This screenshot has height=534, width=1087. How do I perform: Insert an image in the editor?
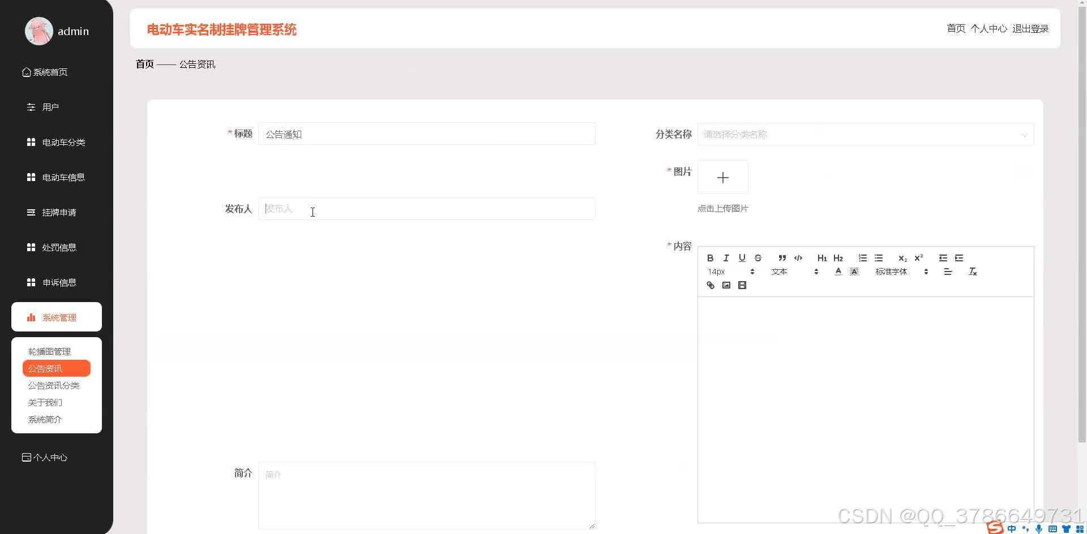726,285
